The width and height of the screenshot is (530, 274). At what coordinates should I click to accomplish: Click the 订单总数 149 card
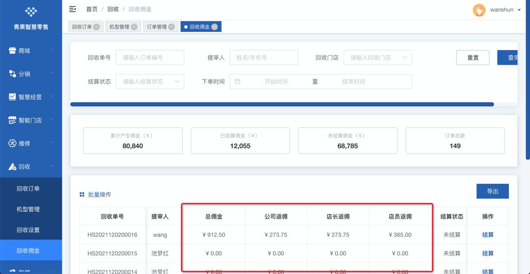[455, 141]
